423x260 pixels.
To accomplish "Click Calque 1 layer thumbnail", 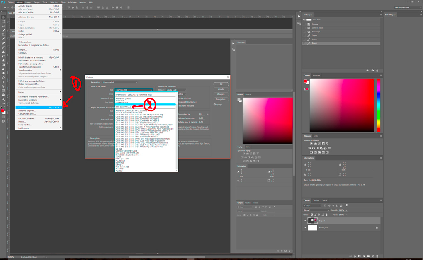I will pyautogui.click(x=312, y=221).
